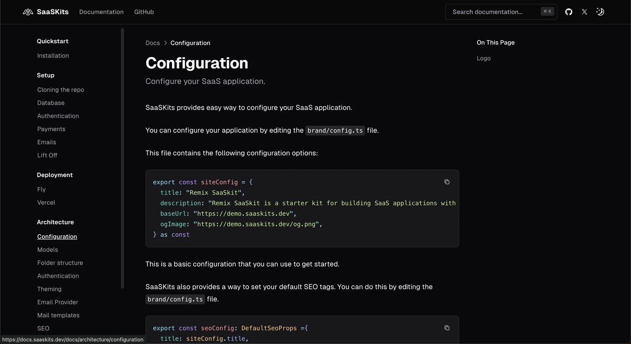Navigate to Payments in sidebar
This screenshot has height=344, width=631.
coord(51,129)
